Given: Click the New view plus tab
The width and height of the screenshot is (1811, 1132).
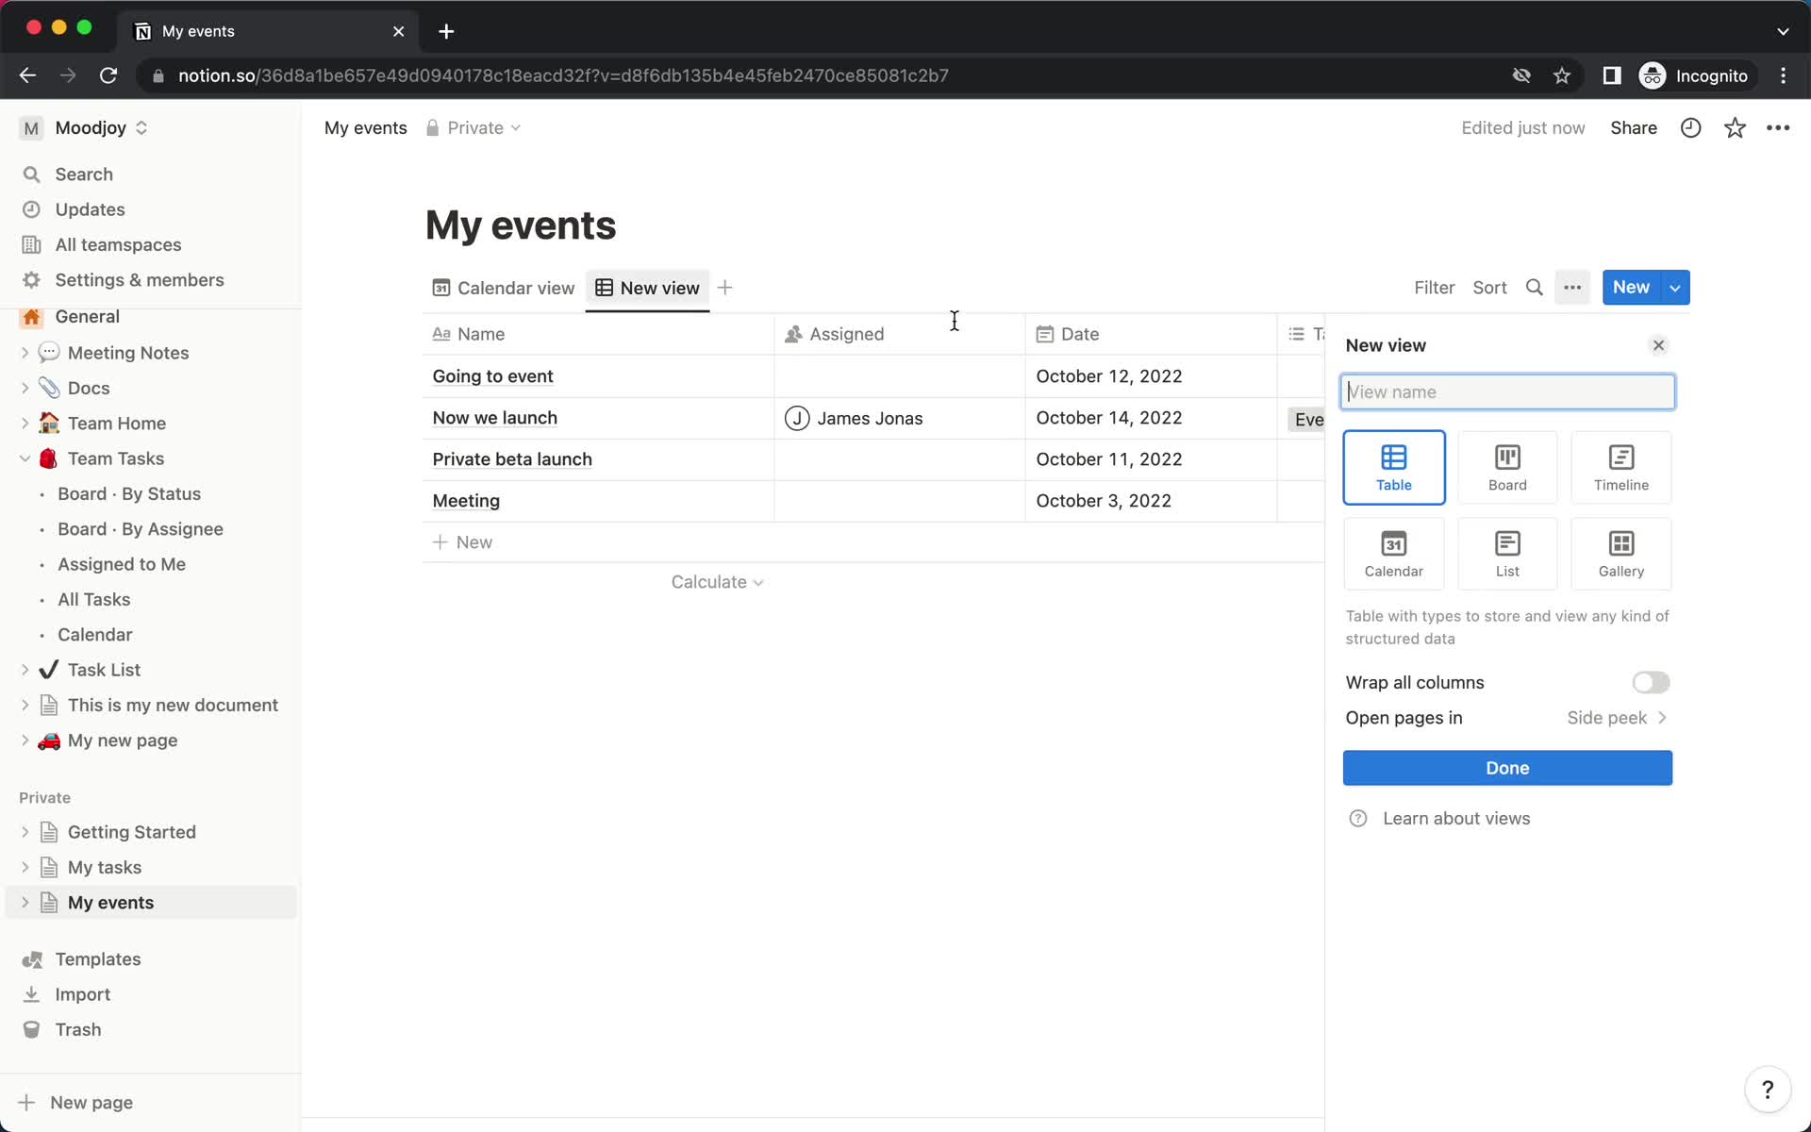Looking at the screenshot, I should (x=723, y=287).
